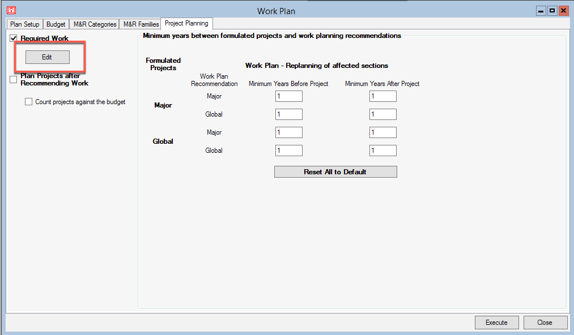
Task: Enable Plan Projects after Recommending Work
Action: 14,80
